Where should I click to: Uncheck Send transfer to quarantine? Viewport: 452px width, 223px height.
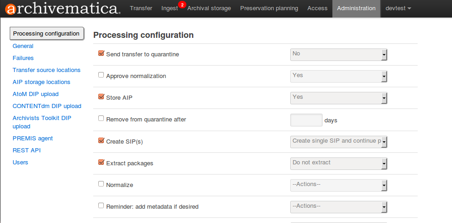(101, 54)
